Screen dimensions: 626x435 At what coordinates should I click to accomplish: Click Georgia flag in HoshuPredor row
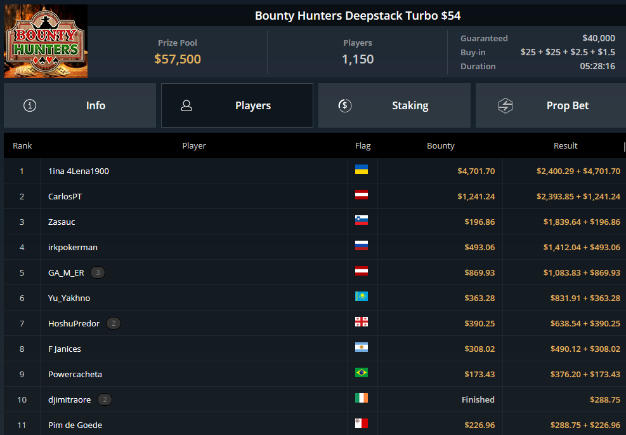tap(362, 322)
